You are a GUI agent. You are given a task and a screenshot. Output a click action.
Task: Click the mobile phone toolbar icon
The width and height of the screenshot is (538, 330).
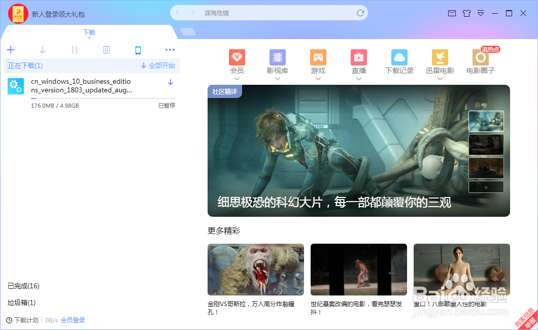tap(138, 50)
